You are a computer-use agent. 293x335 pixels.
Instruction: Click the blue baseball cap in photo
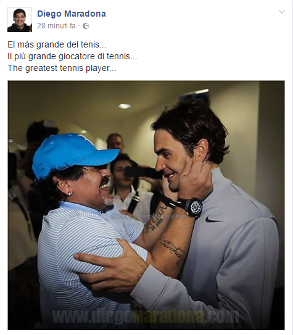73,154
